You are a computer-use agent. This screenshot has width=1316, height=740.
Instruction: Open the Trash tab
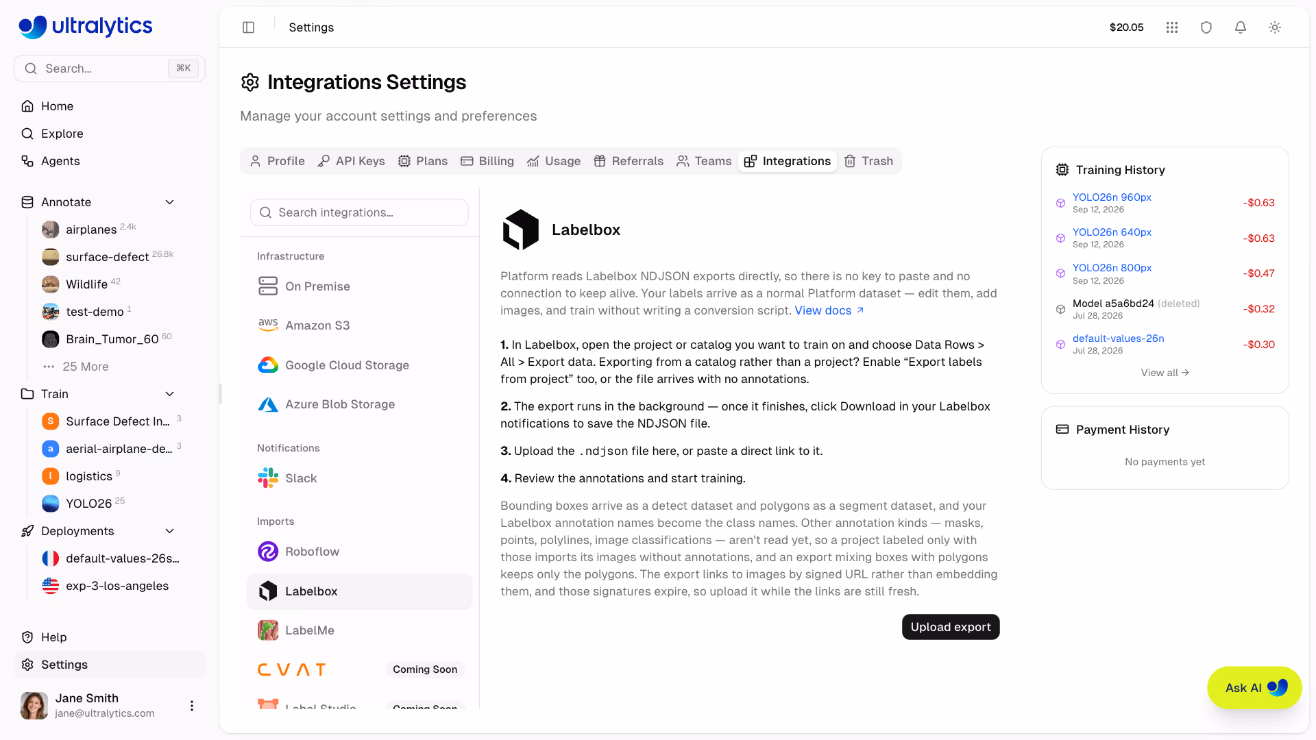click(868, 161)
